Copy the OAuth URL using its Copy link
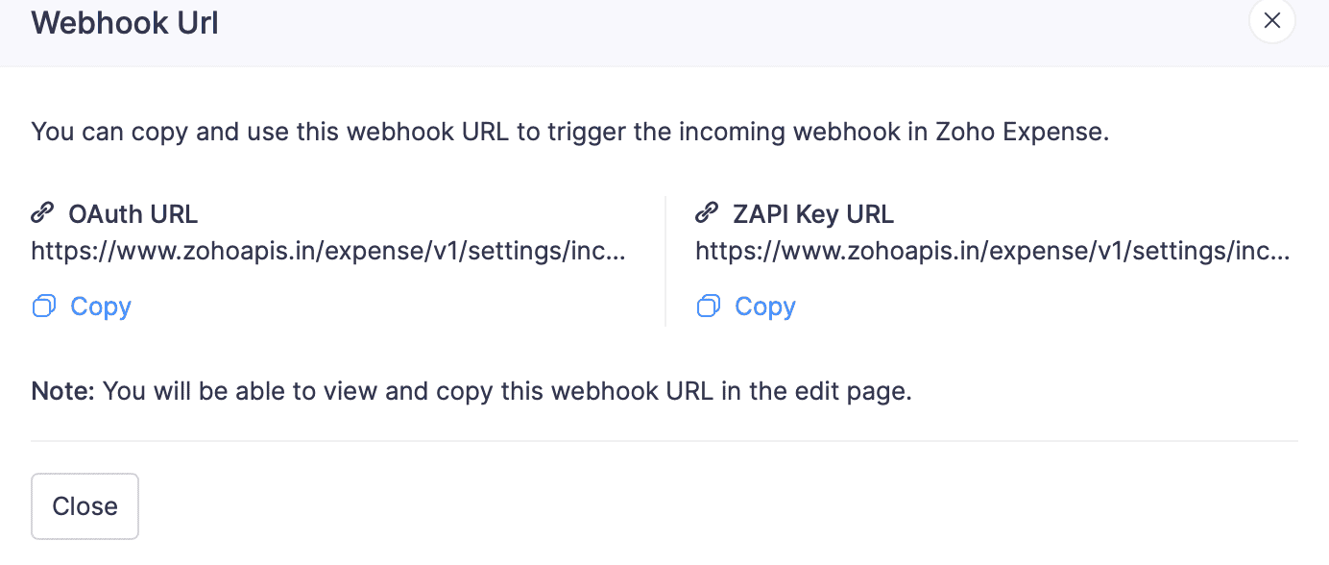Screen dimensions: 1329x565 (101, 306)
